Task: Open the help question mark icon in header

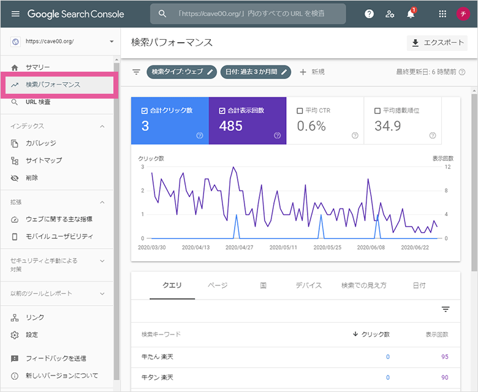Action: coord(369,13)
